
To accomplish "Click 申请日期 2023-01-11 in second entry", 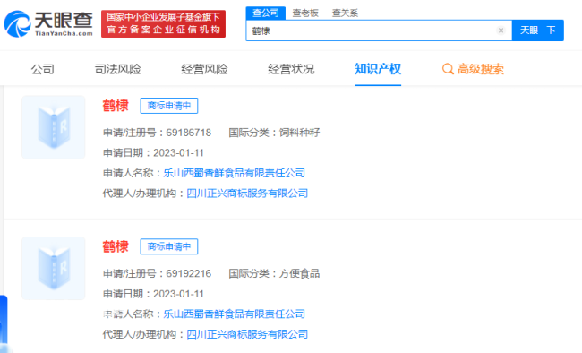I will coord(153,294).
